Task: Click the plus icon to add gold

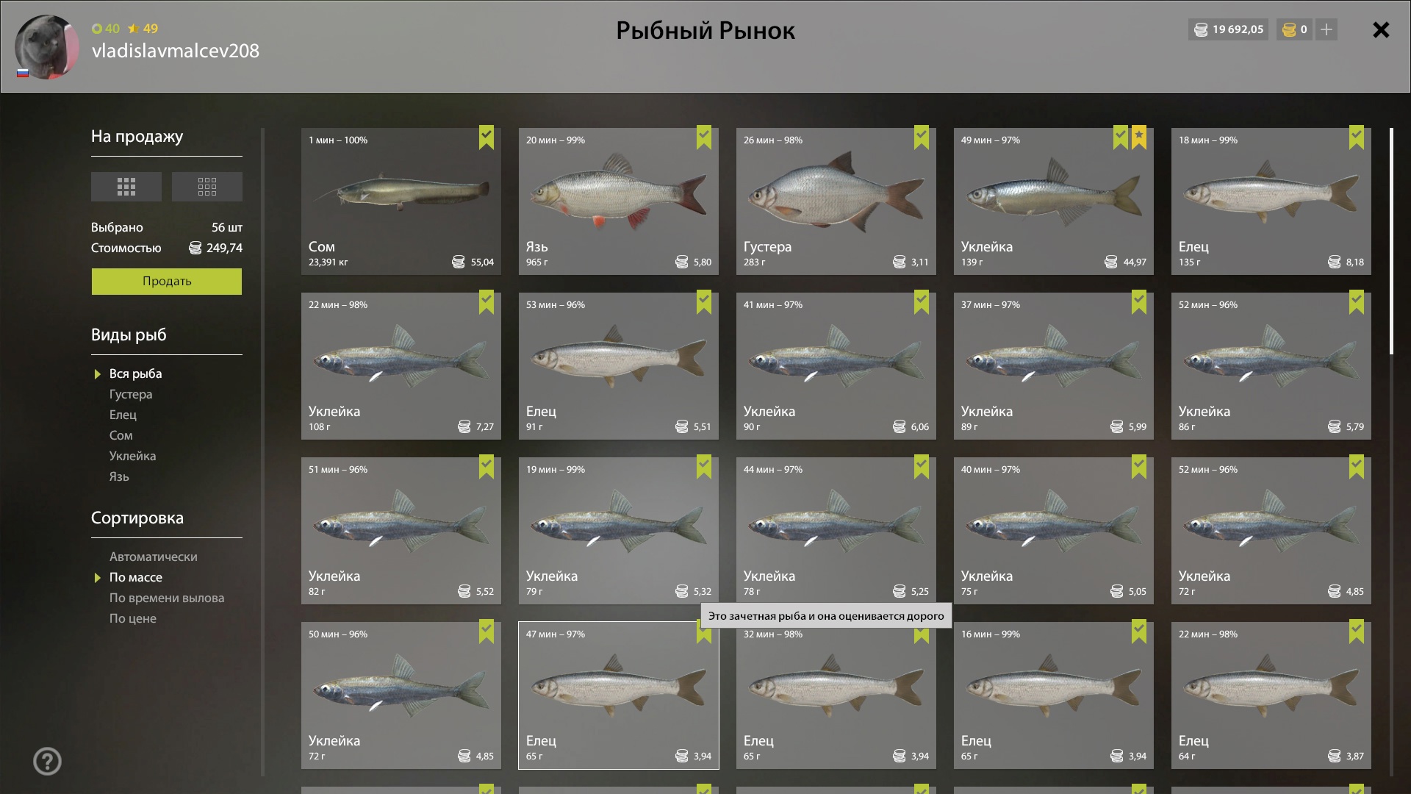Action: pos(1326,29)
